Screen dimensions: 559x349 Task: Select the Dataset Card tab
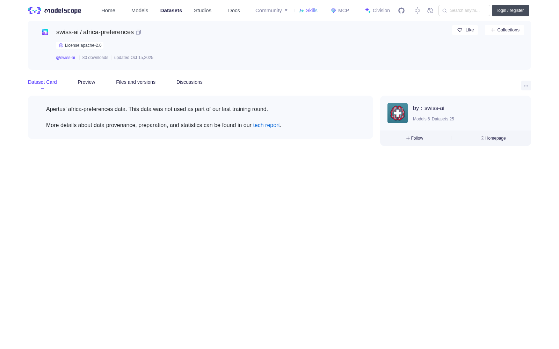42,82
